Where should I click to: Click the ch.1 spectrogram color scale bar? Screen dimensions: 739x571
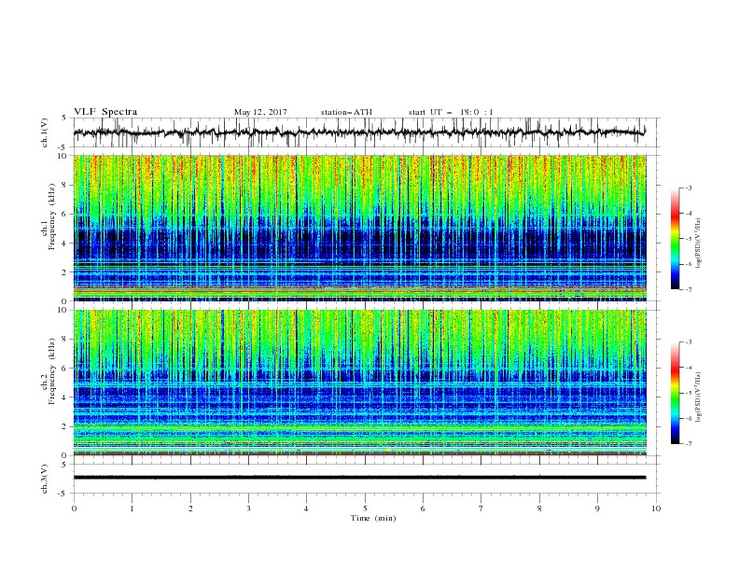(676, 238)
